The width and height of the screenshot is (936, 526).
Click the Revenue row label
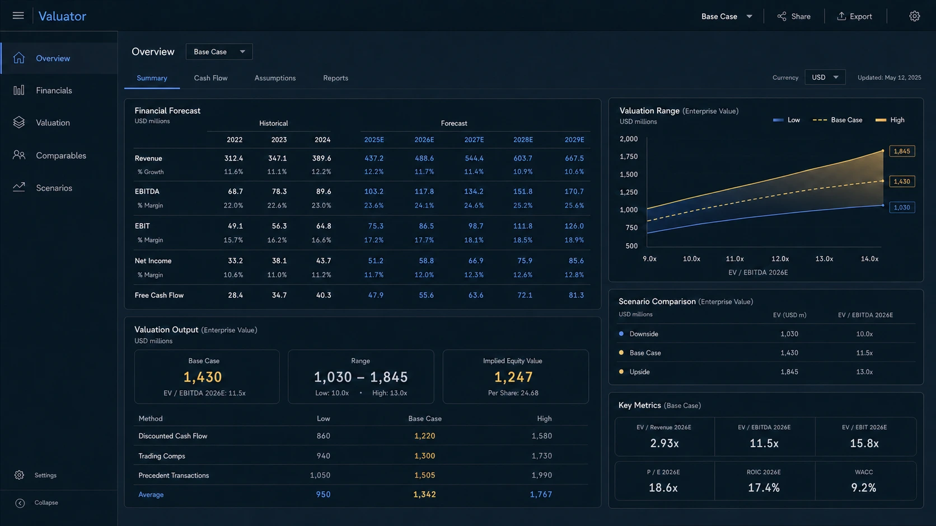148,158
